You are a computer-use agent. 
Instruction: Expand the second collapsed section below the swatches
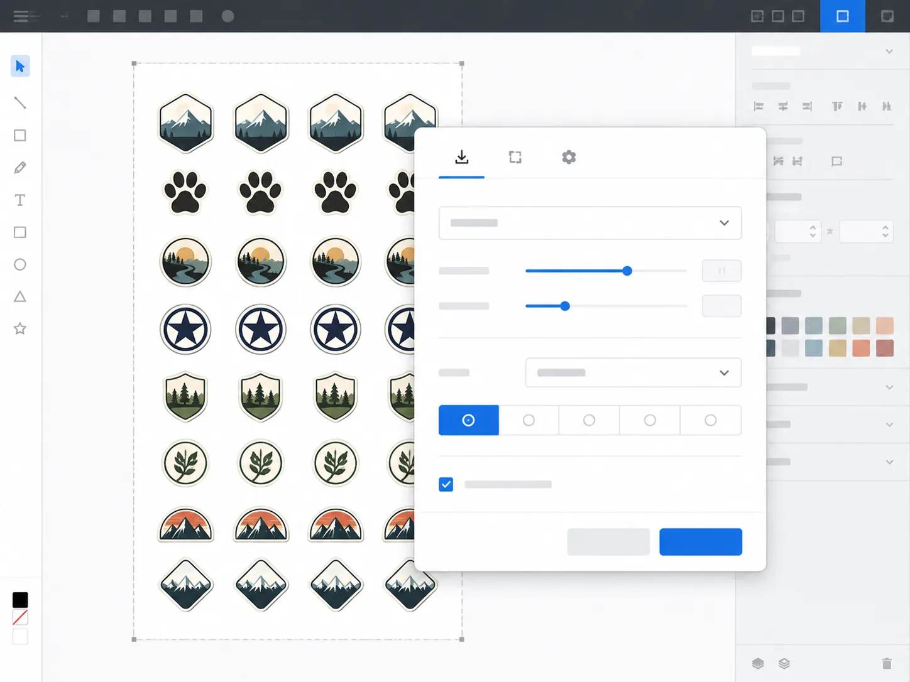(889, 425)
